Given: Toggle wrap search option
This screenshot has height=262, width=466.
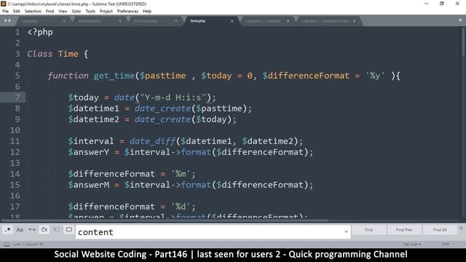Looking at the screenshot, I should tap(44, 230).
